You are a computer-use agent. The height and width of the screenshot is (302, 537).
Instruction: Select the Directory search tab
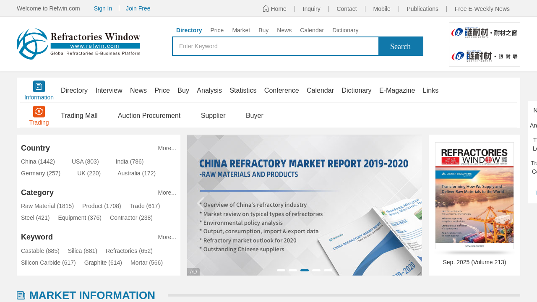click(189, 30)
